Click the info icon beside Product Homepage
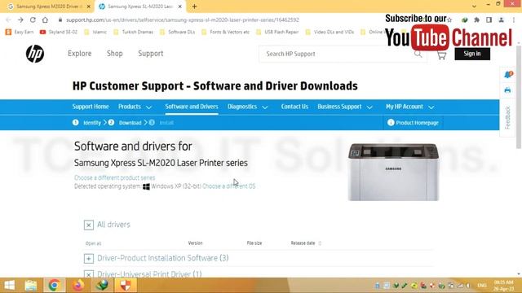Viewport: 522px width, 293px height. pos(391,123)
